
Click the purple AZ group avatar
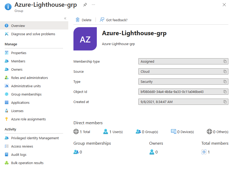[x=85, y=39]
